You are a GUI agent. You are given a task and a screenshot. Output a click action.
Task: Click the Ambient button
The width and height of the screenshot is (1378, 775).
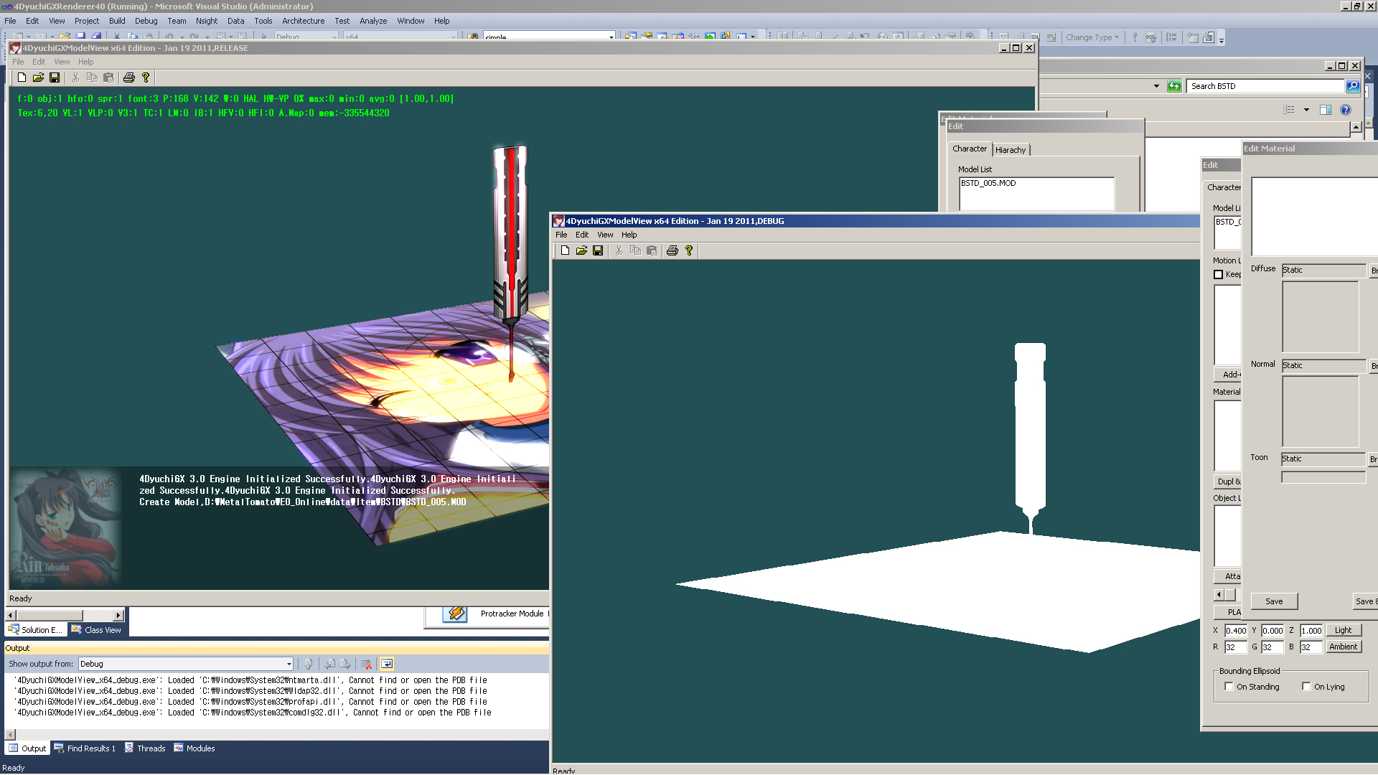point(1342,647)
